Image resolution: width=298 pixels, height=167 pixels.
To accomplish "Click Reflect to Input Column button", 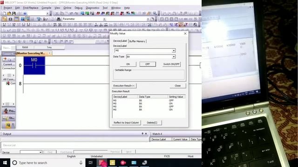I will coord(126,122).
